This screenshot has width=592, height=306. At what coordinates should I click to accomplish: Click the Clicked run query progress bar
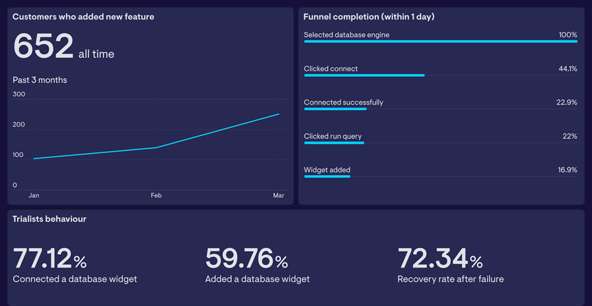[x=334, y=143]
